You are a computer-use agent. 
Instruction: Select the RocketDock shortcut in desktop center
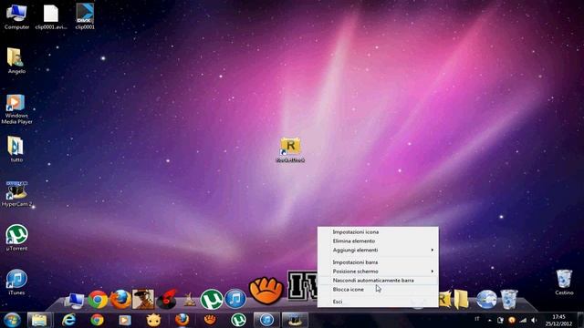(x=290, y=149)
